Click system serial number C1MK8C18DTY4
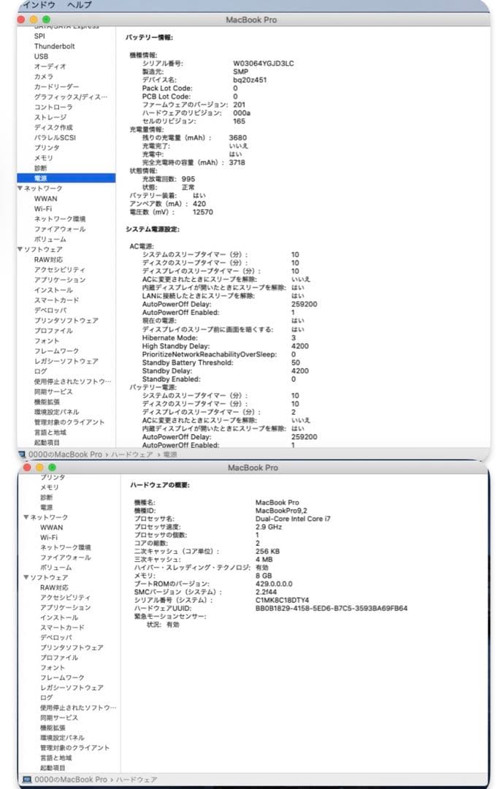The height and width of the screenshot is (789, 501). [282, 601]
